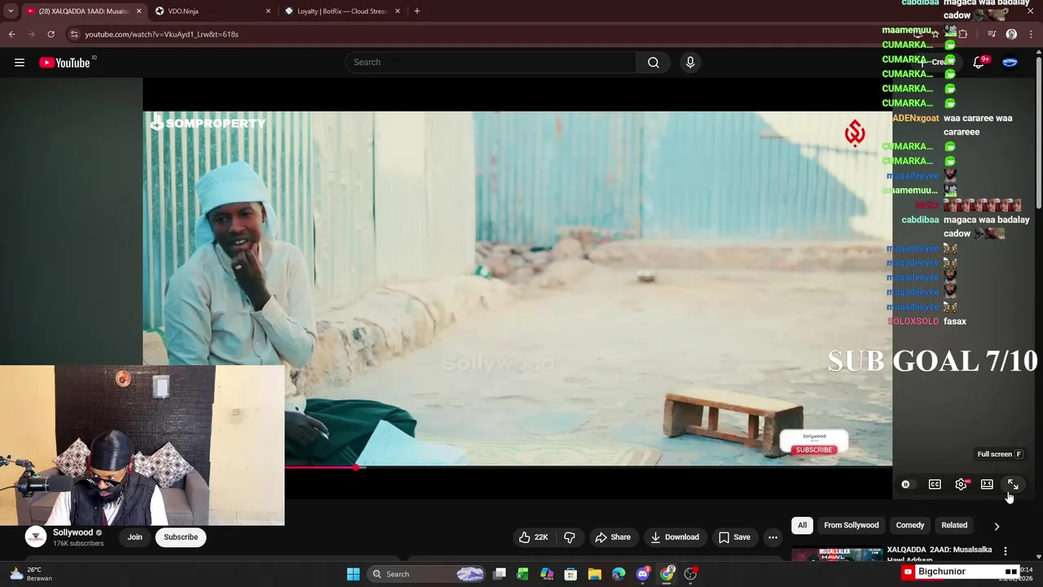Open the YouTube hamburger guide menu
Viewport: 1043px width, 587px height.
point(20,63)
